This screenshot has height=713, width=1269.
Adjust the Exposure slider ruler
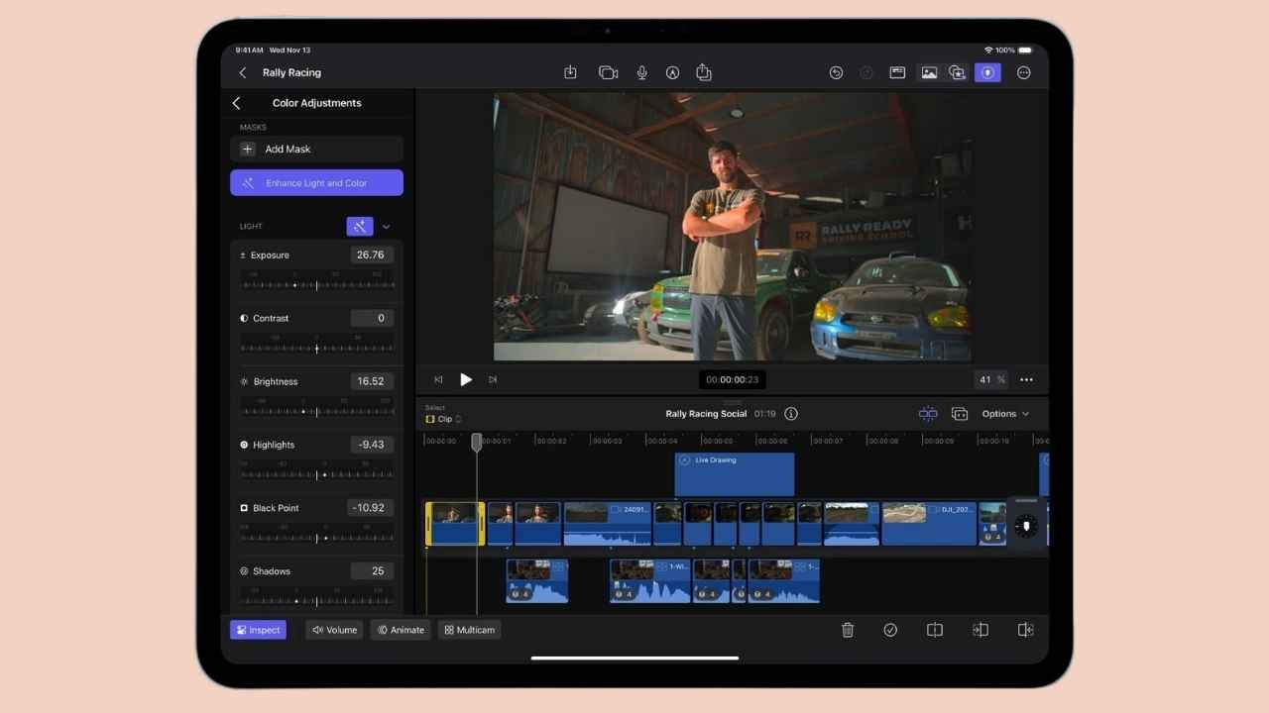(316, 284)
